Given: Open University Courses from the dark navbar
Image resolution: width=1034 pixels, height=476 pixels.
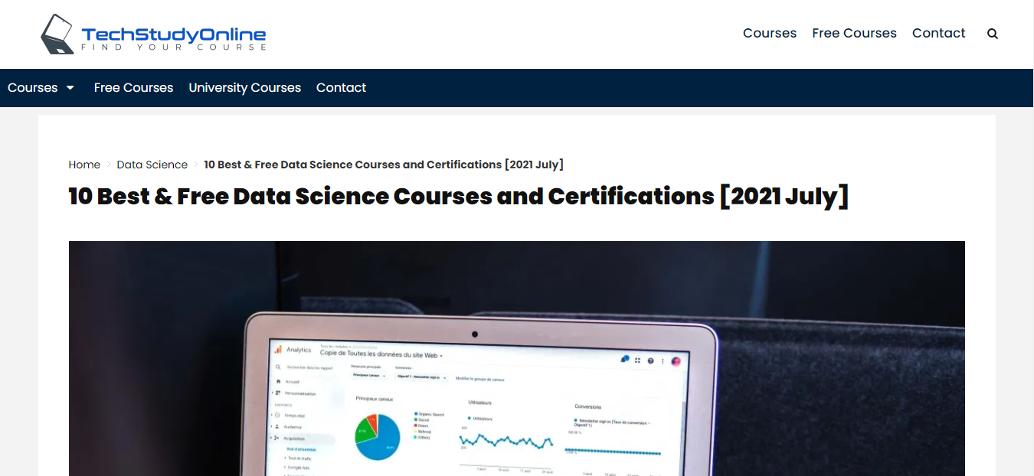Looking at the screenshot, I should tap(244, 87).
